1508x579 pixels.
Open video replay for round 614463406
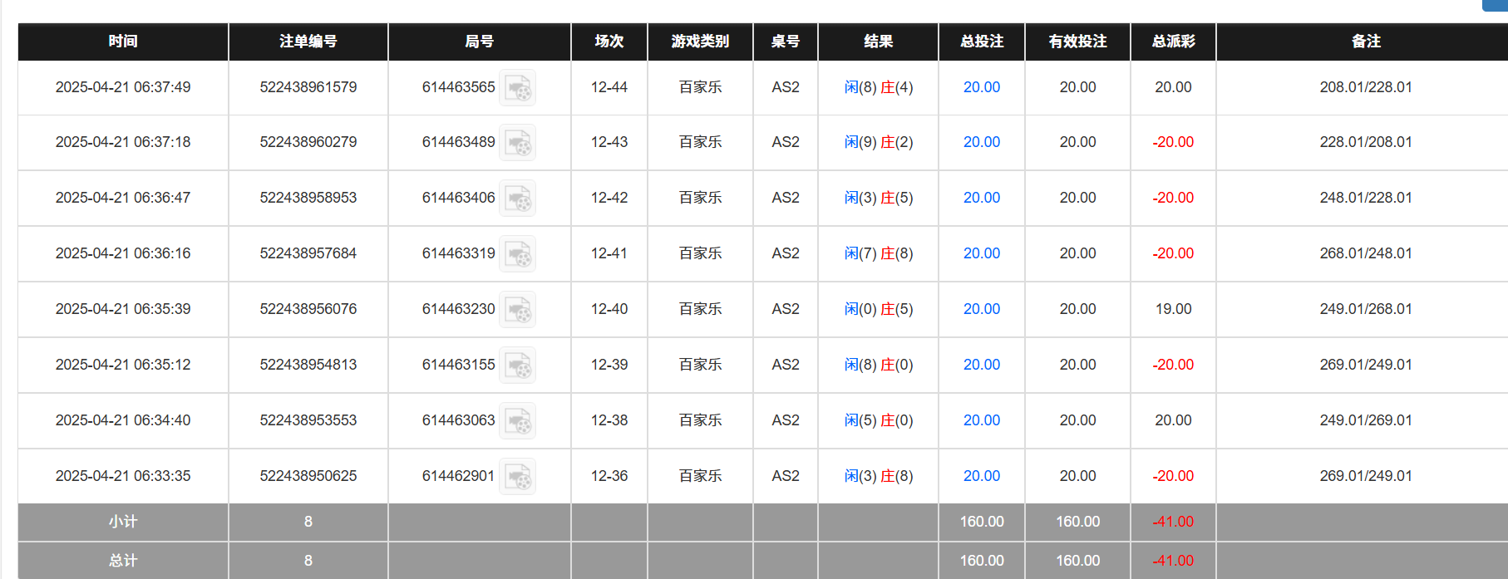[x=520, y=198]
